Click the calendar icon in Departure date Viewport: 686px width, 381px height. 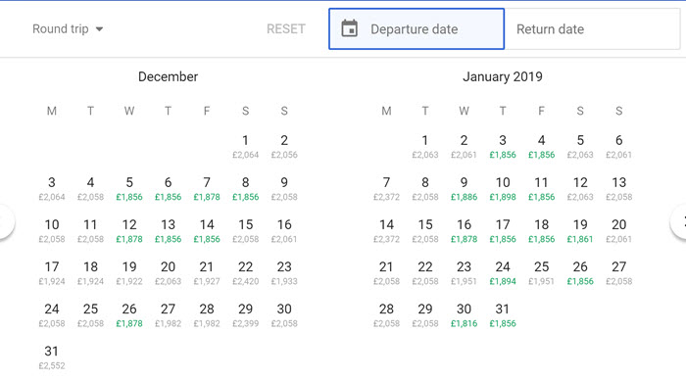tap(349, 28)
